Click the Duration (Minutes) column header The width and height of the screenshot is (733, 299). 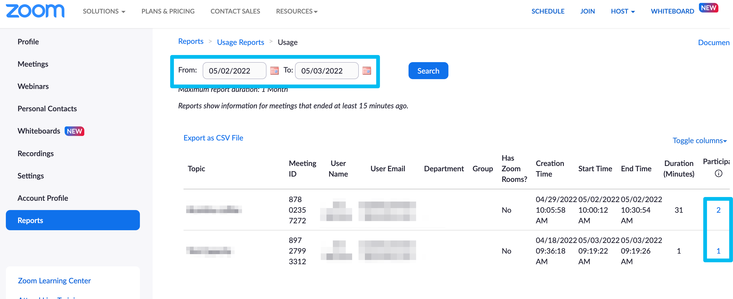679,169
